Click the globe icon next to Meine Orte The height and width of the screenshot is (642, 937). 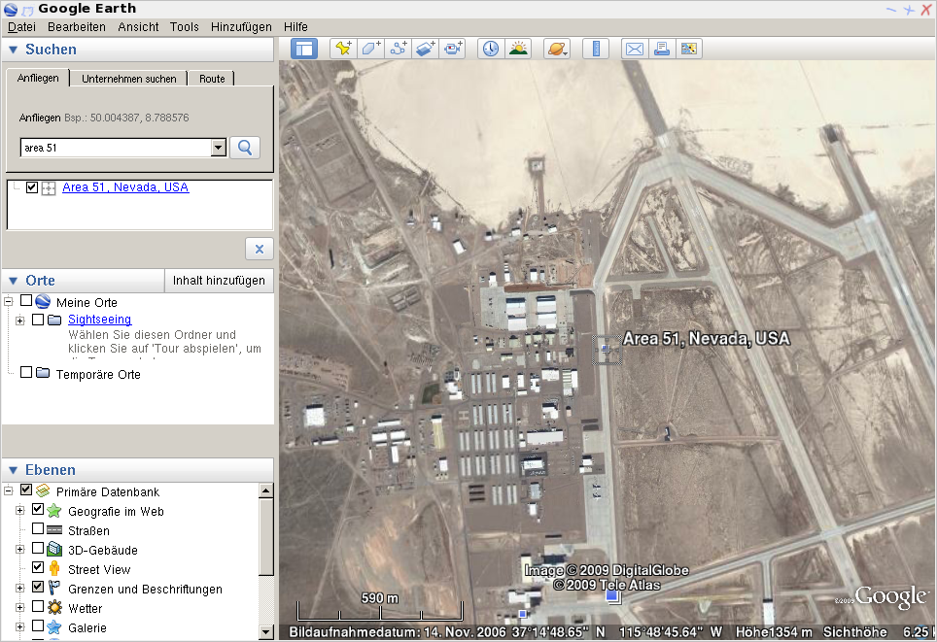[43, 302]
